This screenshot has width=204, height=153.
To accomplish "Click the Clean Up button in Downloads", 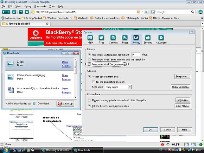I will click(x=65, y=103).
